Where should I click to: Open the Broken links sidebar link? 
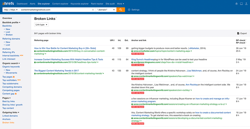tap(8, 123)
